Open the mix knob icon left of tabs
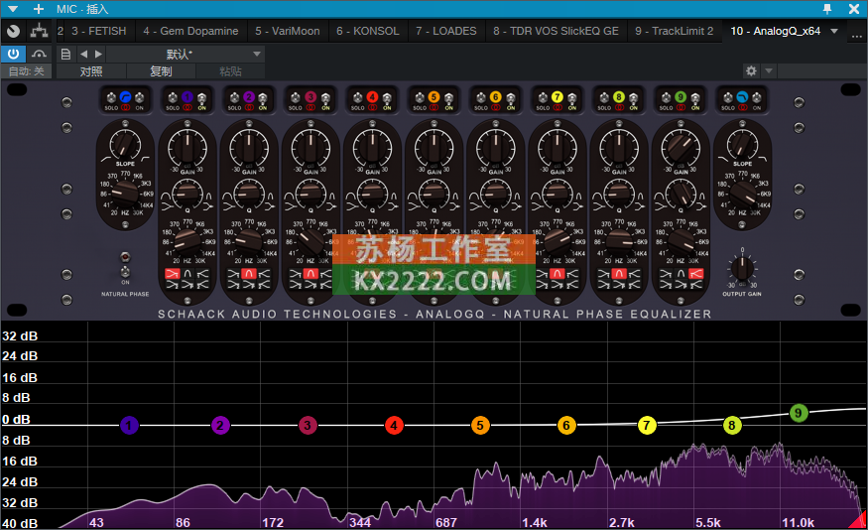868x530 pixels. point(13,32)
